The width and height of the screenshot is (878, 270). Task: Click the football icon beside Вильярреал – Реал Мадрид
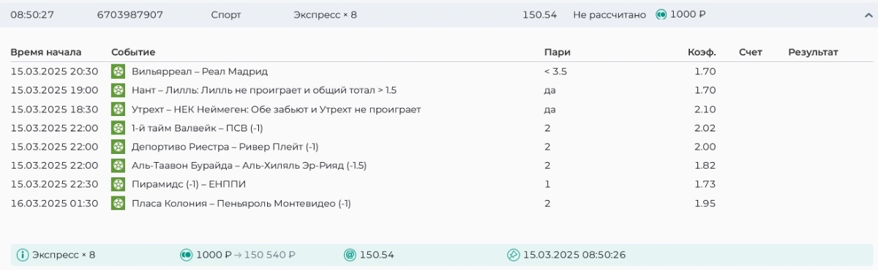[x=118, y=72]
